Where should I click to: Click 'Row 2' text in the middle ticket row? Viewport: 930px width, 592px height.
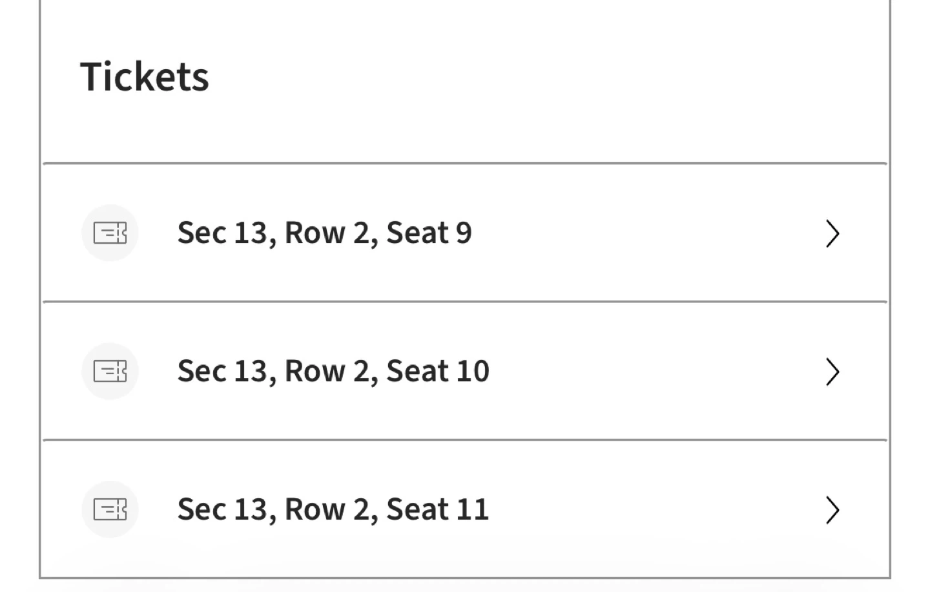(x=327, y=372)
